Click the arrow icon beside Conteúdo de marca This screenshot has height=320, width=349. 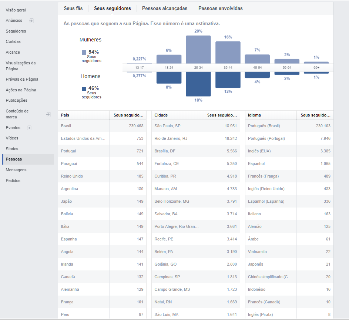(x=48, y=114)
